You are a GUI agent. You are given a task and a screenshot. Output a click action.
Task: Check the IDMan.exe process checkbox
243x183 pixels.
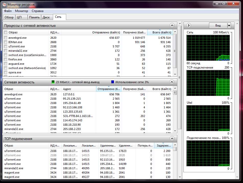click(6, 42)
